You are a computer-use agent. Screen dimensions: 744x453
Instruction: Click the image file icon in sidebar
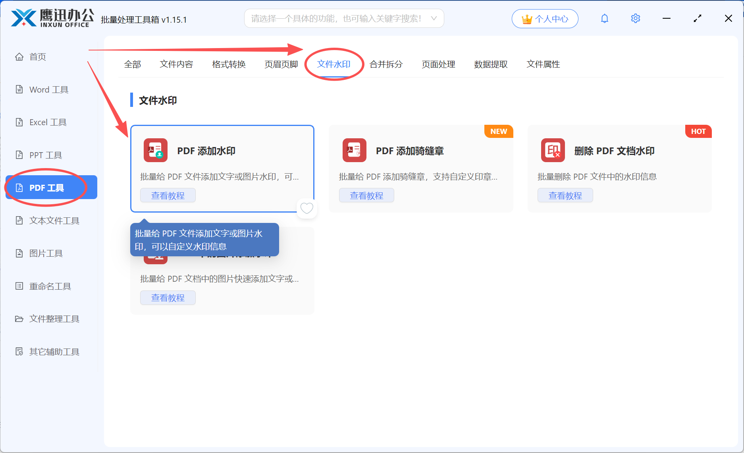coord(19,253)
